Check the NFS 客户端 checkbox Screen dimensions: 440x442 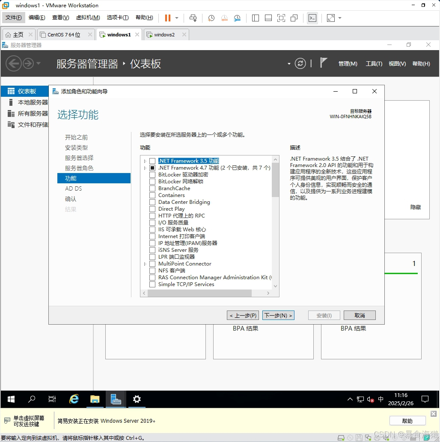[x=152, y=271]
